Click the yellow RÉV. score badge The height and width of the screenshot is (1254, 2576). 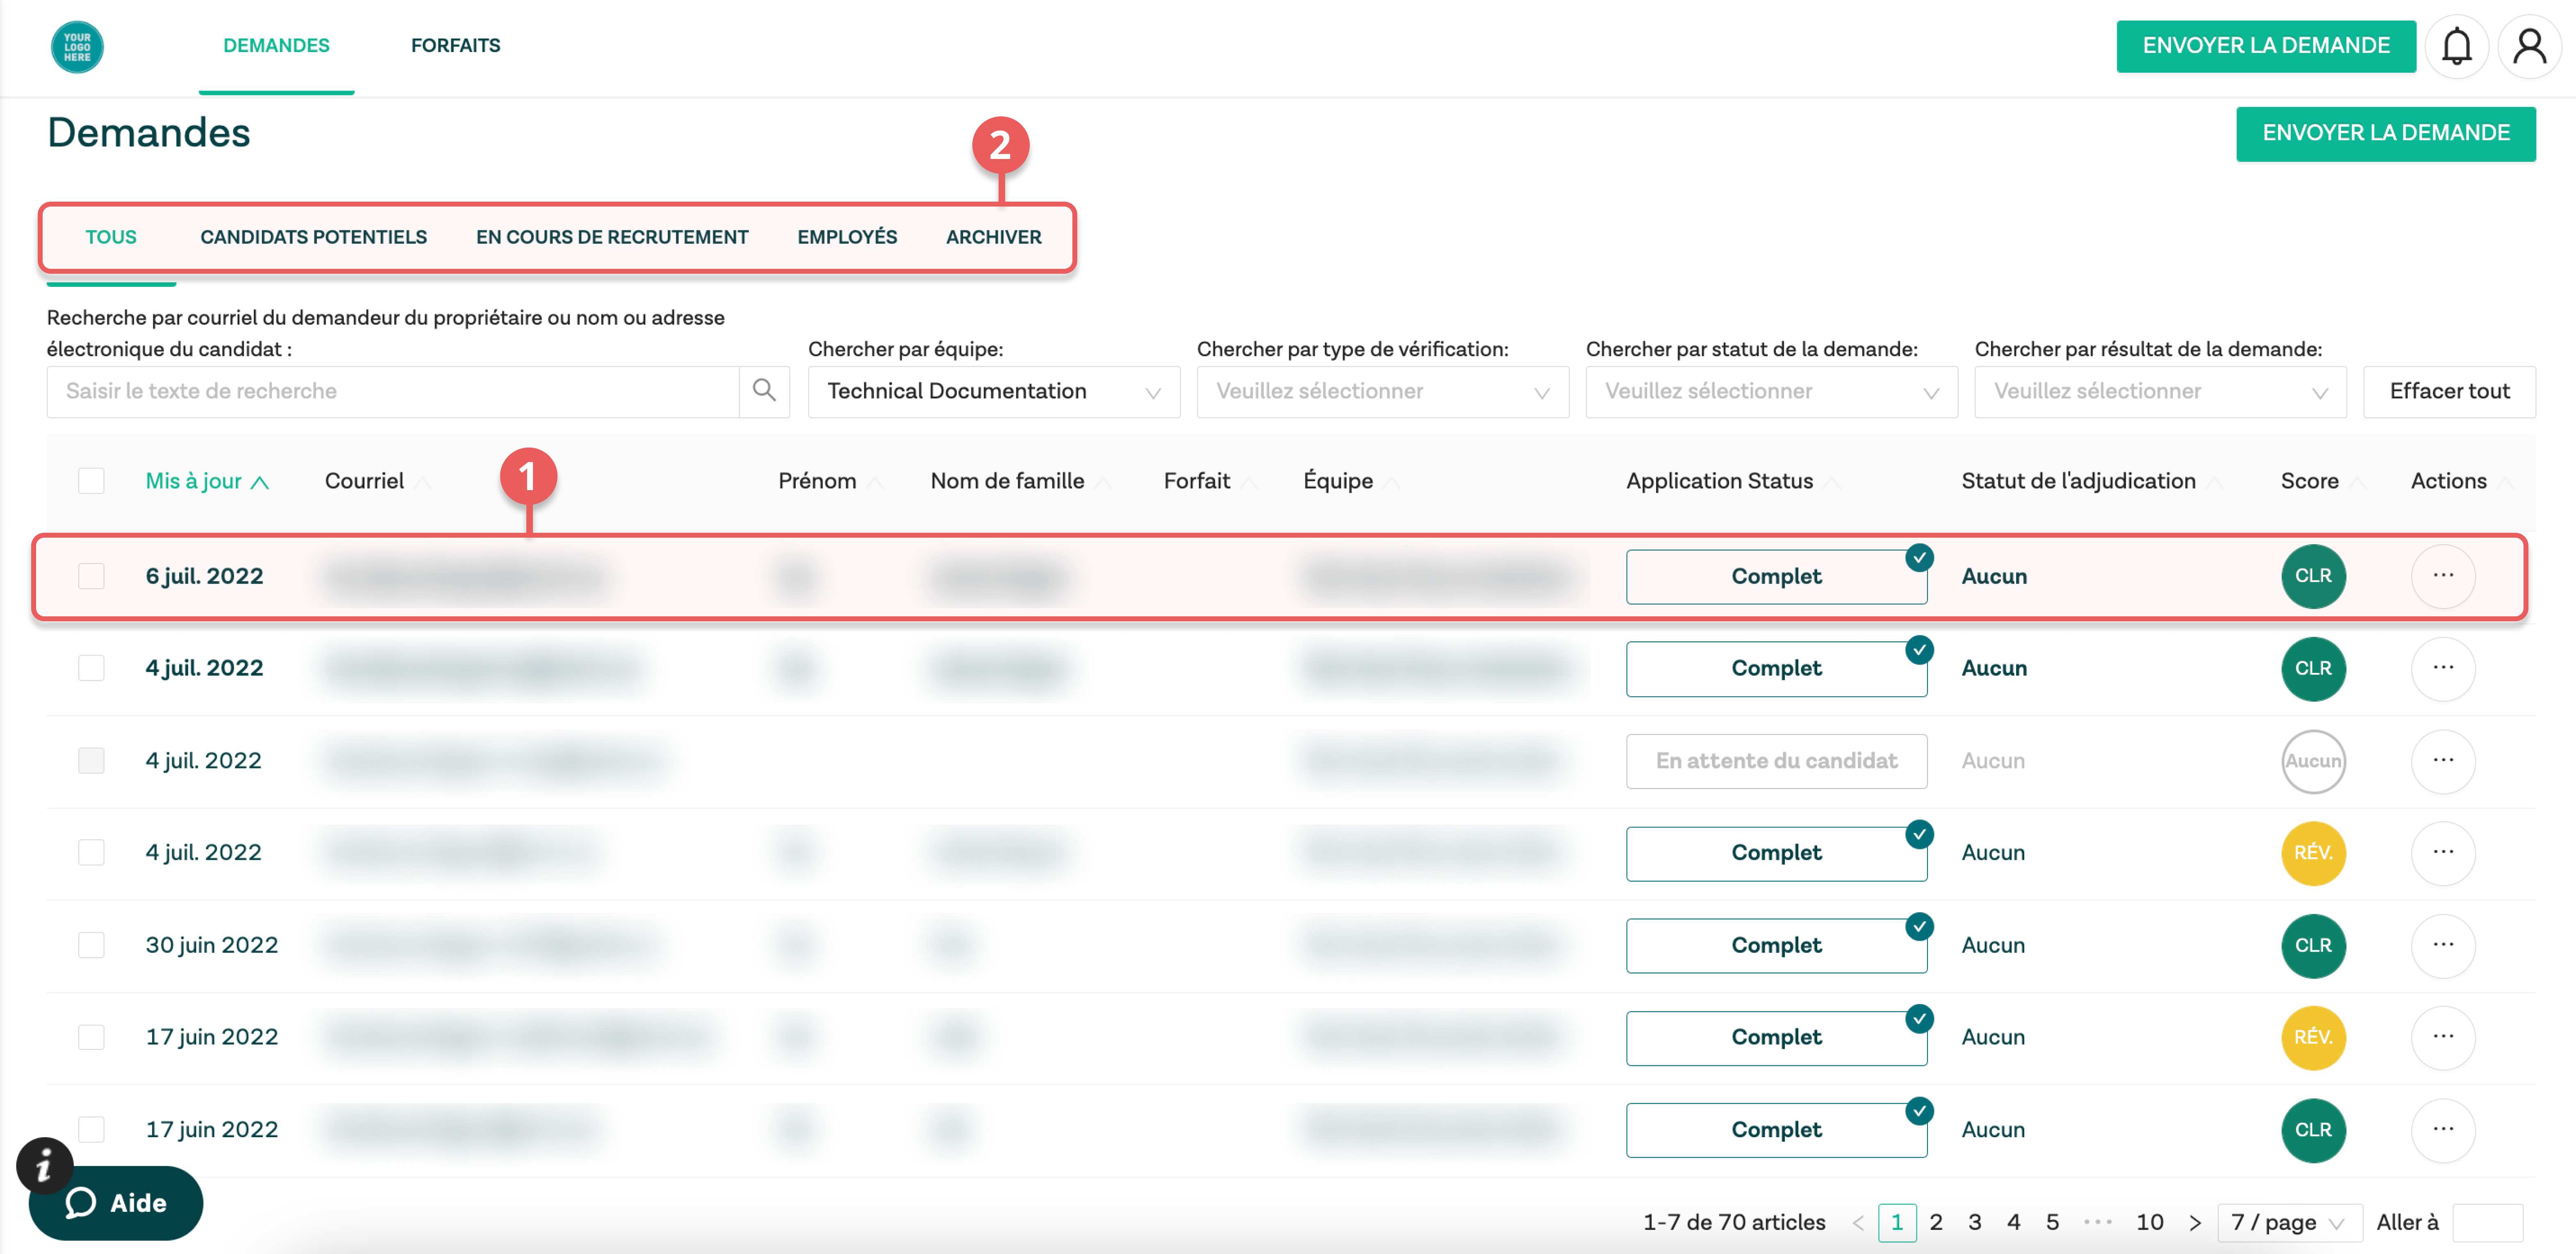2312,853
